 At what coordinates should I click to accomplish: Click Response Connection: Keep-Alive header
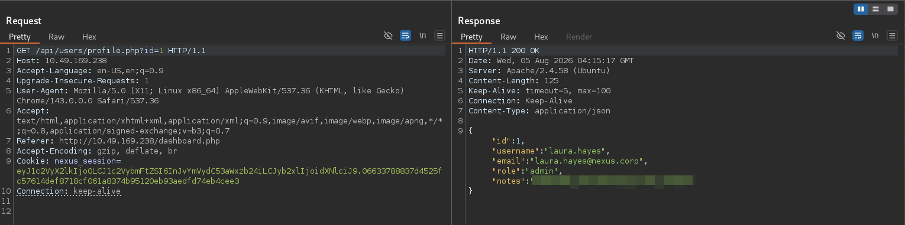click(x=521, y=101)
